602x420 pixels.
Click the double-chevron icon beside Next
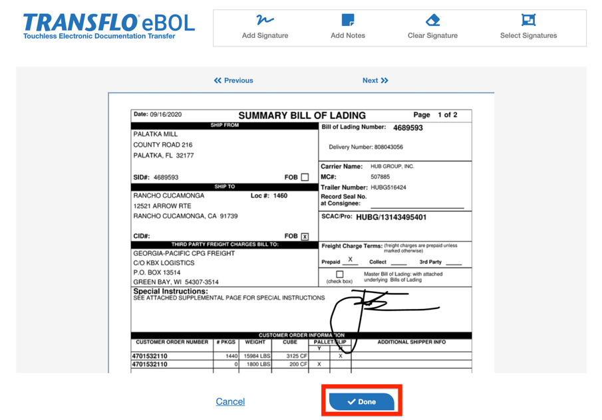point(384,80)
